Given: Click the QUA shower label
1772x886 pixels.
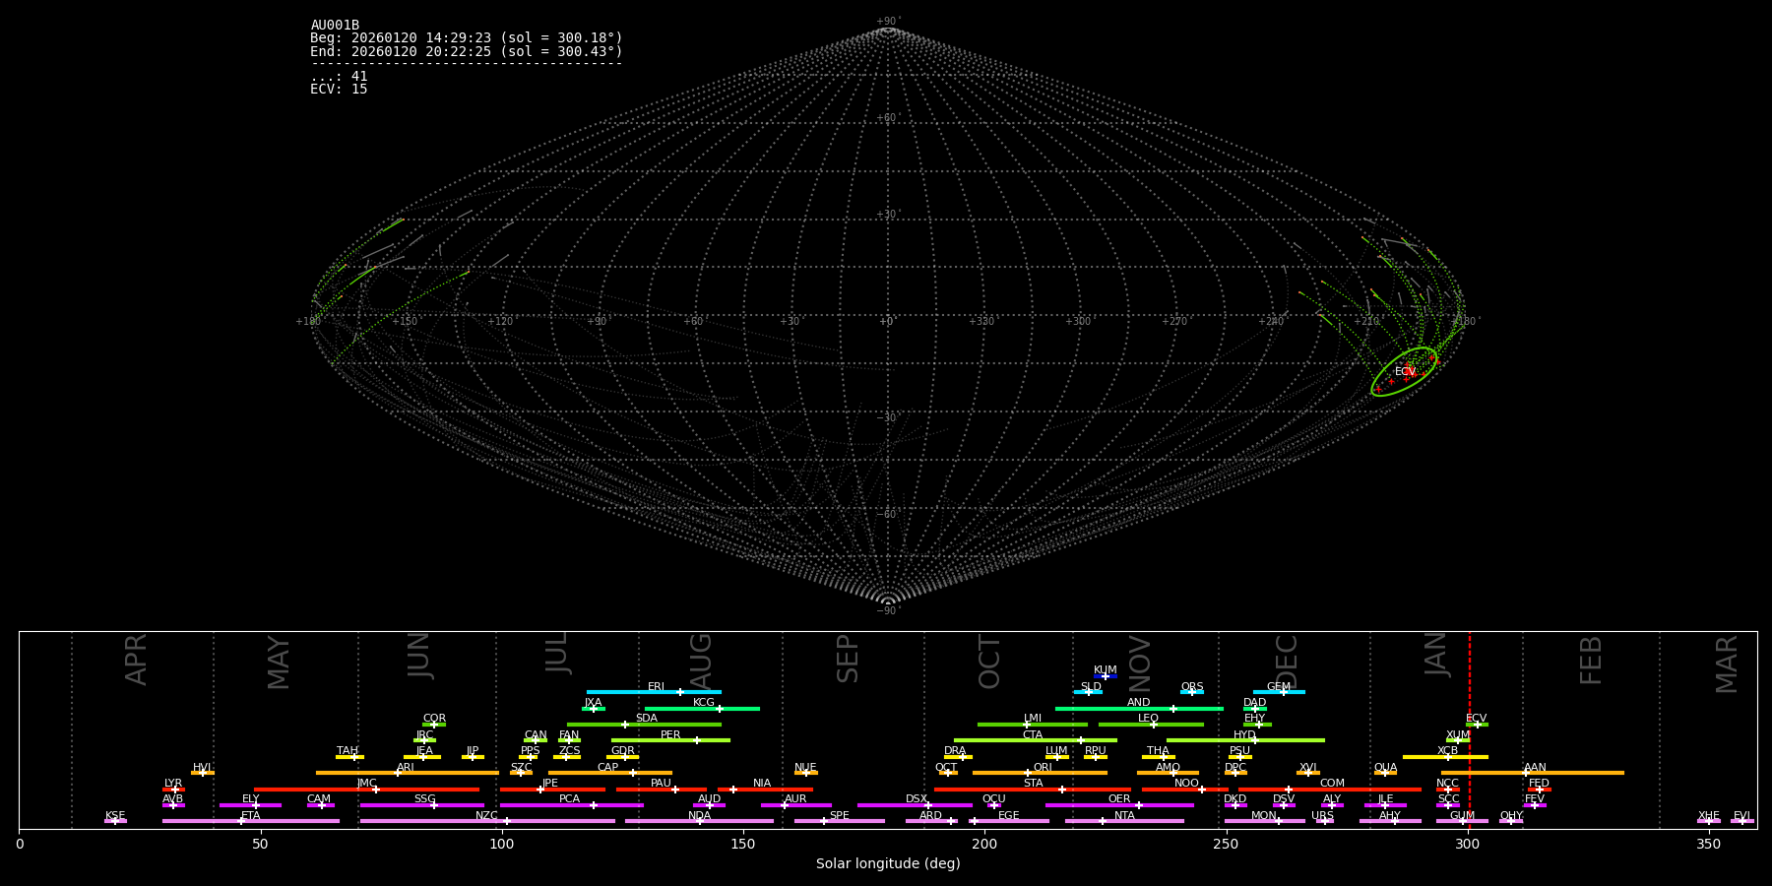Looking at the screenshot, I should tap(1385, 767).
